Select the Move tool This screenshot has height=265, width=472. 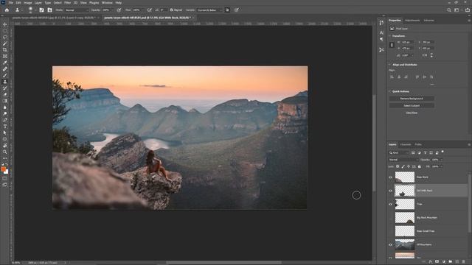[x=5, y=24]
